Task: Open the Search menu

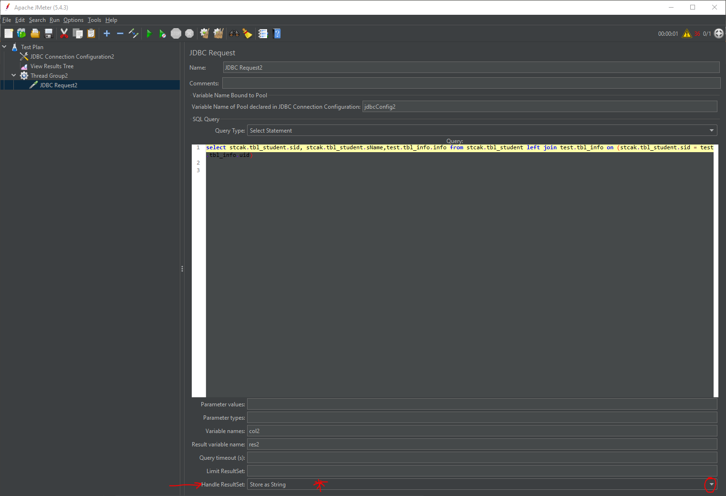Action: pyautogui.click(x=37, y=20)
